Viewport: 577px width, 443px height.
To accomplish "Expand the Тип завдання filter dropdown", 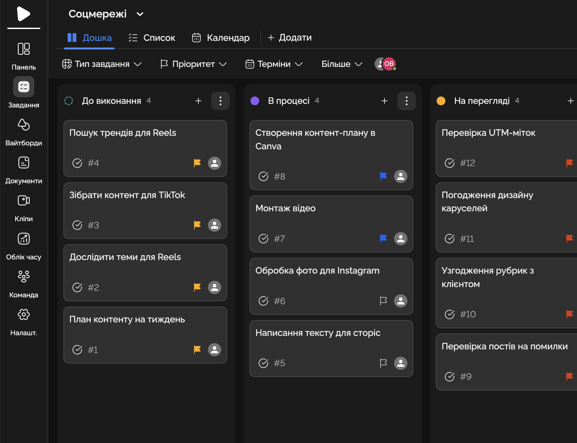I will tap(102, 64).
